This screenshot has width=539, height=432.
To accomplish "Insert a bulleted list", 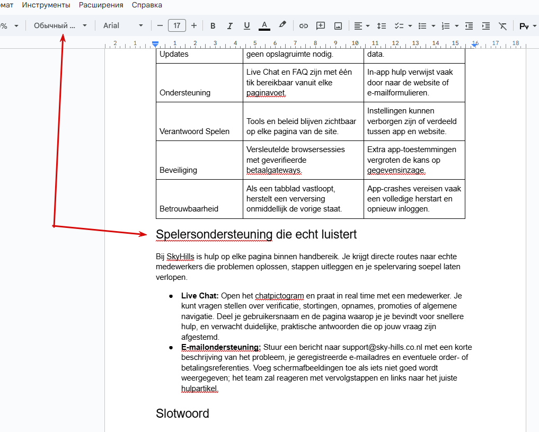I will (x=422, y=26).
